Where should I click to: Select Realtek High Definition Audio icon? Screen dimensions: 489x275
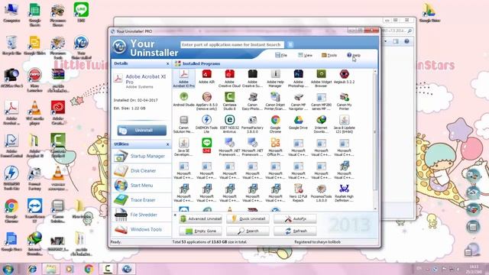344,193
